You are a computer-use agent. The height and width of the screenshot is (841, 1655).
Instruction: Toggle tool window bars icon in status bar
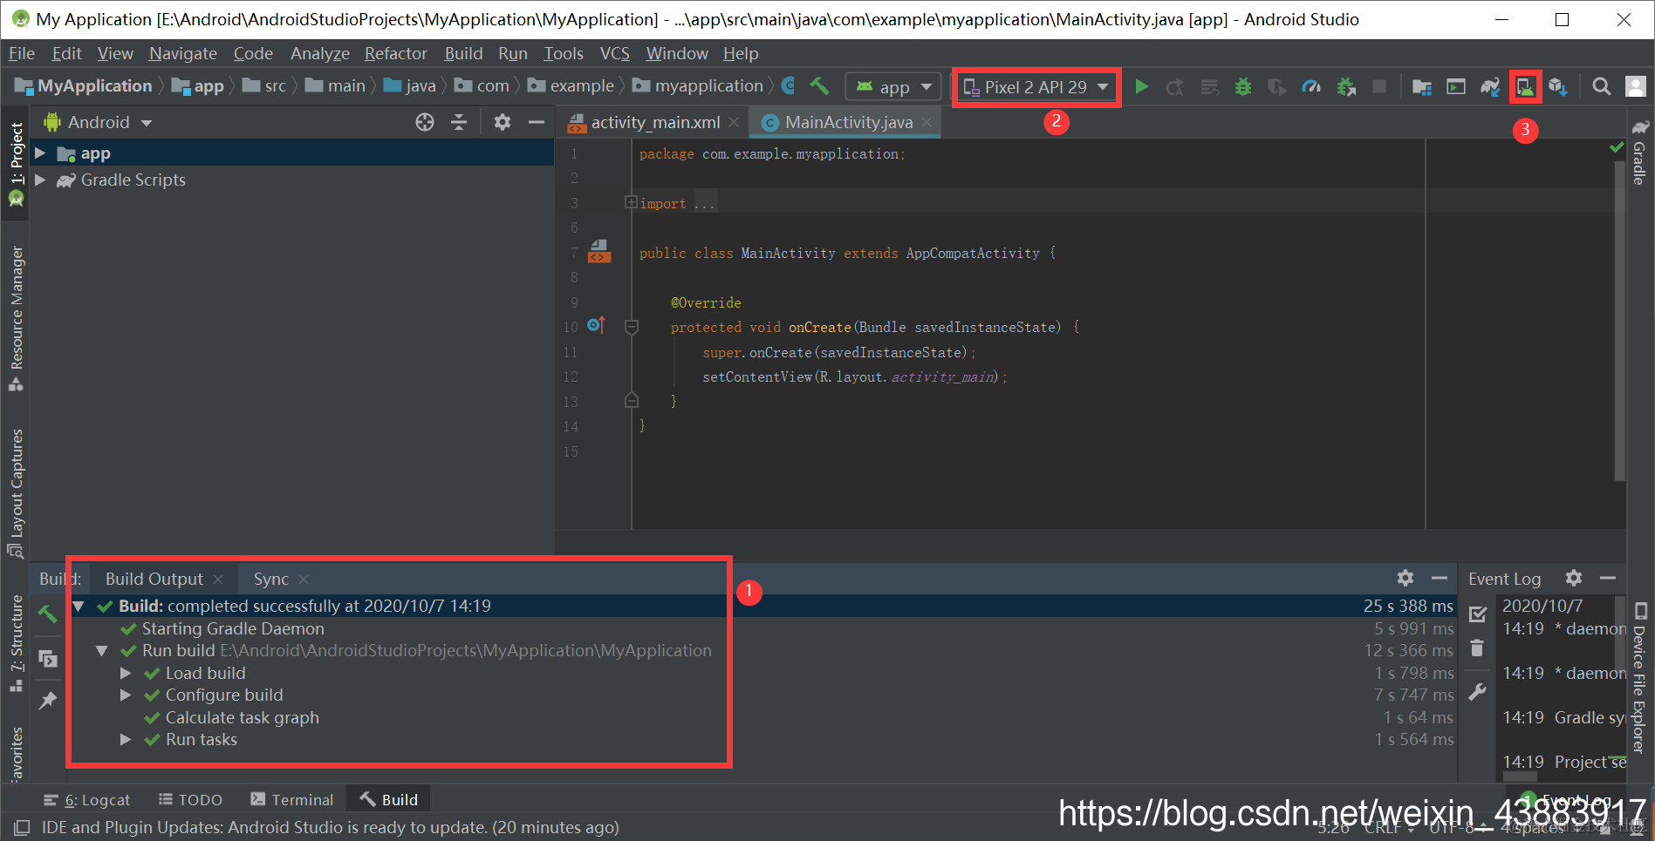(x=22, y=827)
